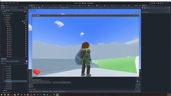Open the View menu in viewport toolbar
The height and width of the screenshot is (96, 171).
(x=67, y=8)
